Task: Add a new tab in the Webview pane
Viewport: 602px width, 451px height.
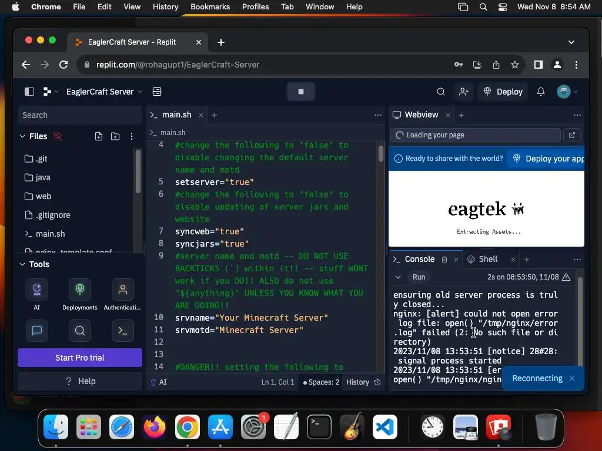Action: (x=461, y=115)
